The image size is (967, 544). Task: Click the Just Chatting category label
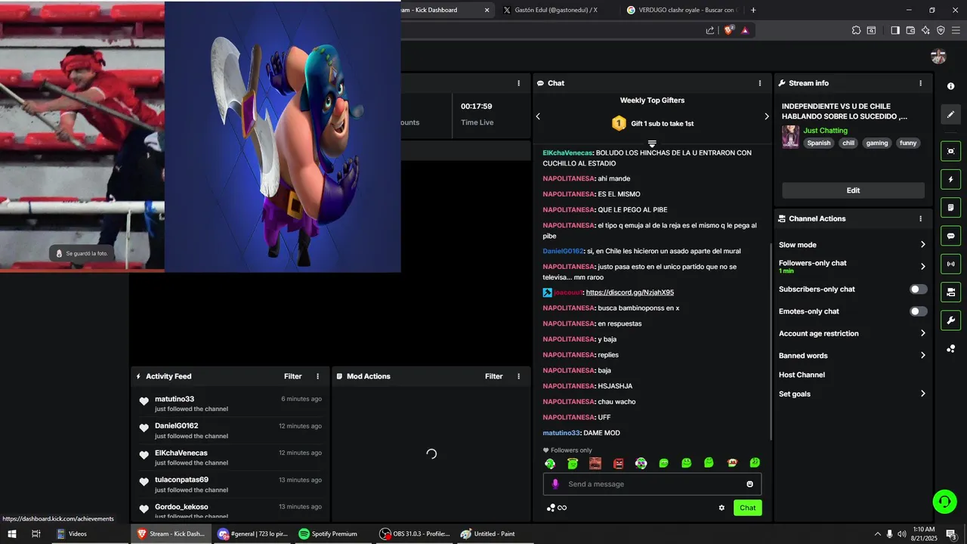point(825,131)
